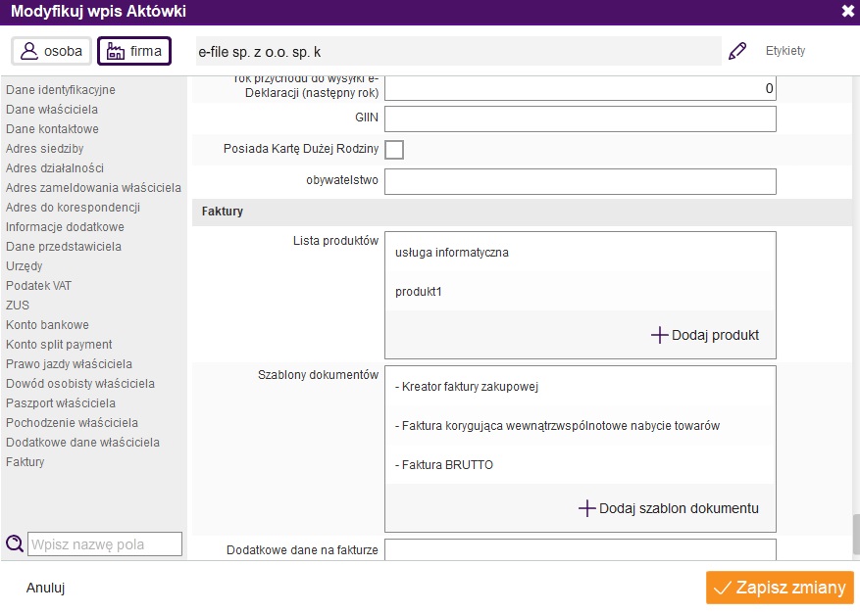This screenshot has width=860, height=614.
Task: Click the Wpisz nazwę pola search box
Action: click(105, 544)
